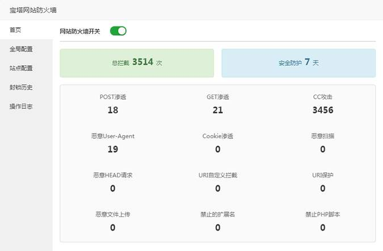Click the blue 安全防护 7 天 card
This screenshot has height=251, width=383.
point(298,63)
